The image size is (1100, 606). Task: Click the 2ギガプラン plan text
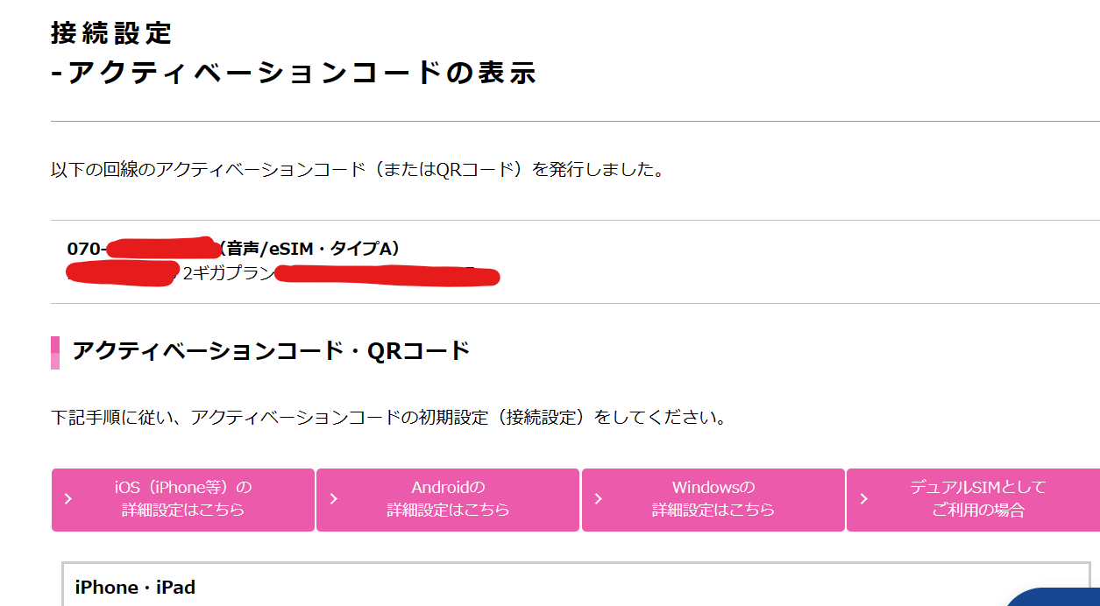(x=229, y=273)
